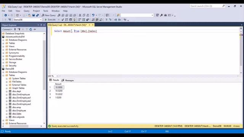Viewport: 244px width, 137px height.
Task: Close the Object Explorer panel
Action: 44,25
